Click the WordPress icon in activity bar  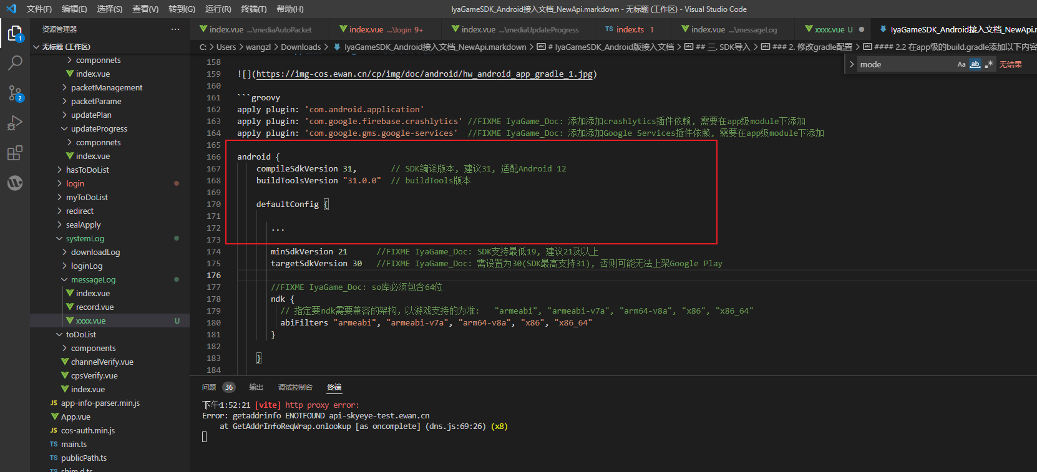[x=15, y=183]
